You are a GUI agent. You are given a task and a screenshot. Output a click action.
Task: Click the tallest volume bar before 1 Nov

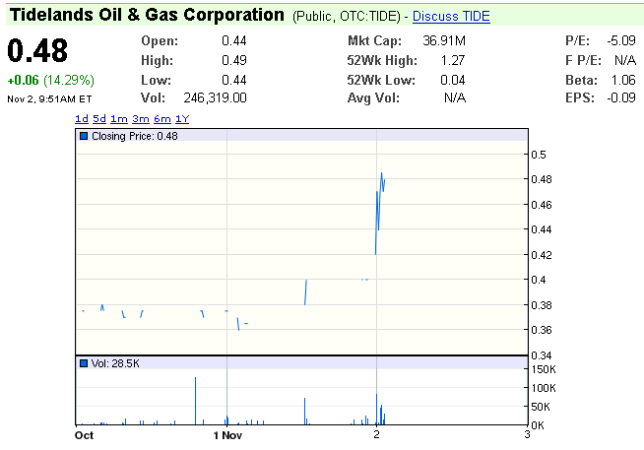point(196,401)
